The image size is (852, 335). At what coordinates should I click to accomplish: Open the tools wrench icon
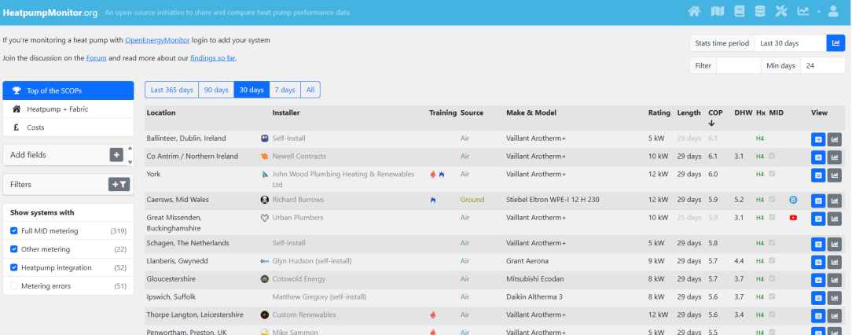(781, 12)
